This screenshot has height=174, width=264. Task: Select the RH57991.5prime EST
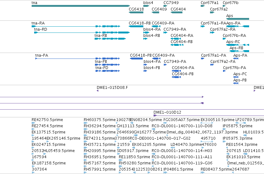tap(85, 173)
